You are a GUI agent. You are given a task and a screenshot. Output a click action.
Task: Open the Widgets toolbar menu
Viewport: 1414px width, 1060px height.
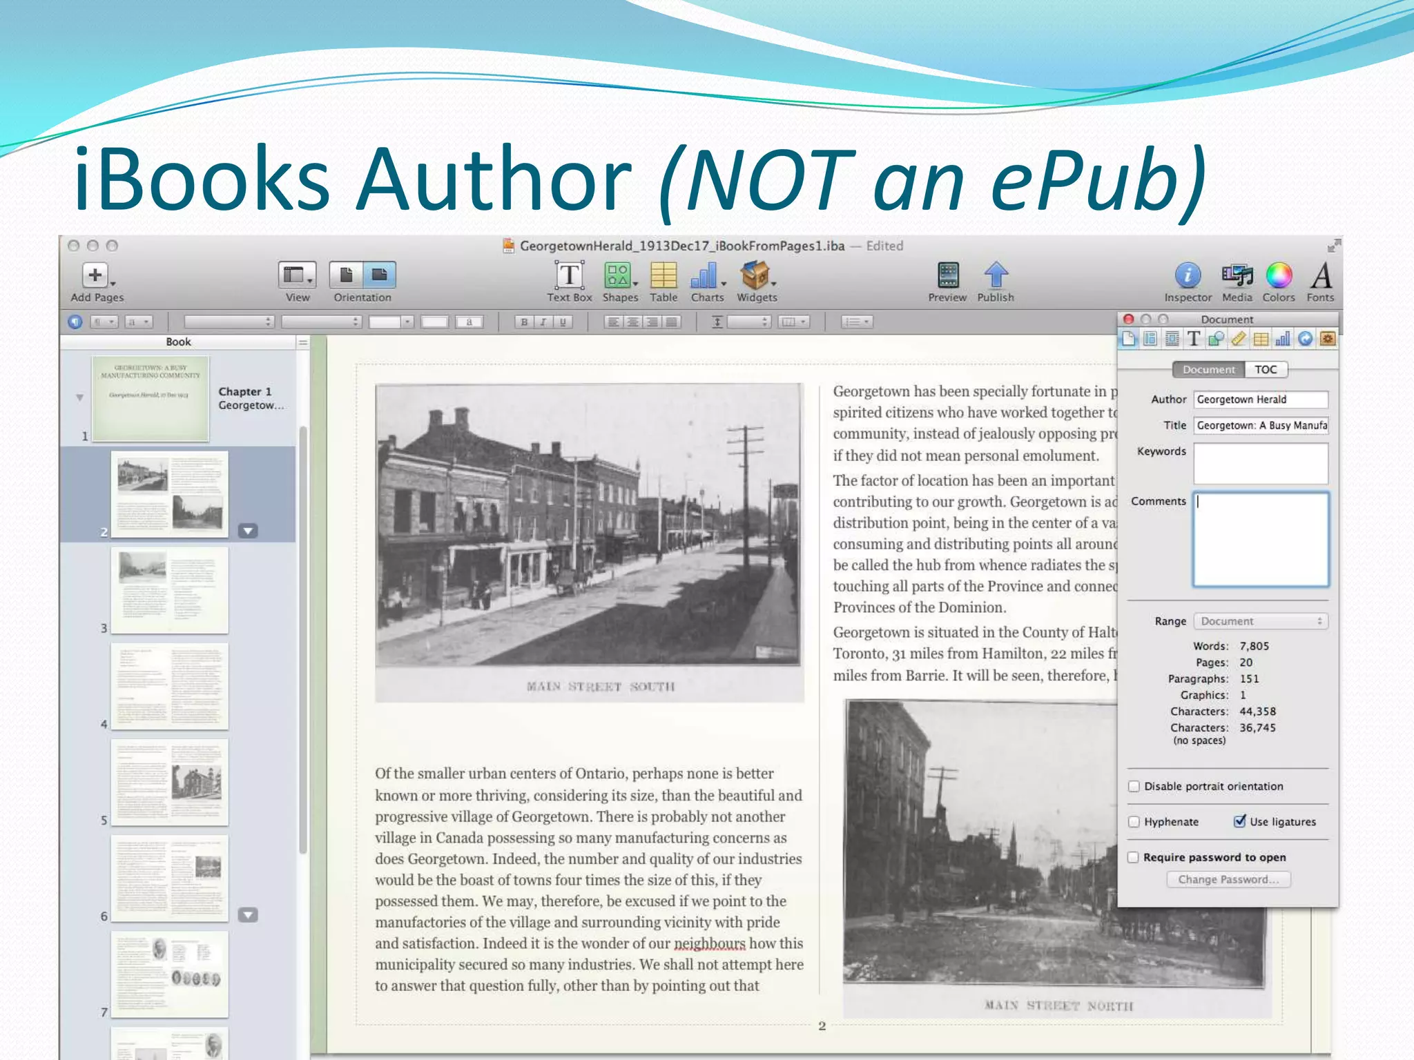coord(756,275)
